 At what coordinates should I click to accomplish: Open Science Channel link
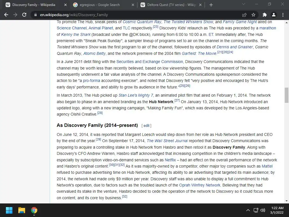click(x=71, y=28)
